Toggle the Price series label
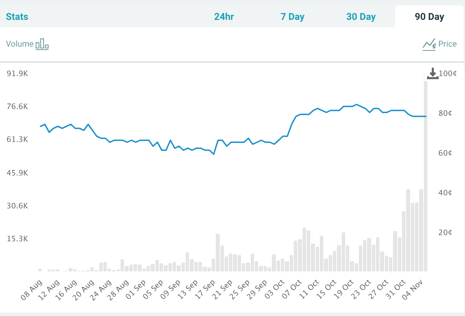The height and width of the screenshot is (316, 465). coord(447,44)
